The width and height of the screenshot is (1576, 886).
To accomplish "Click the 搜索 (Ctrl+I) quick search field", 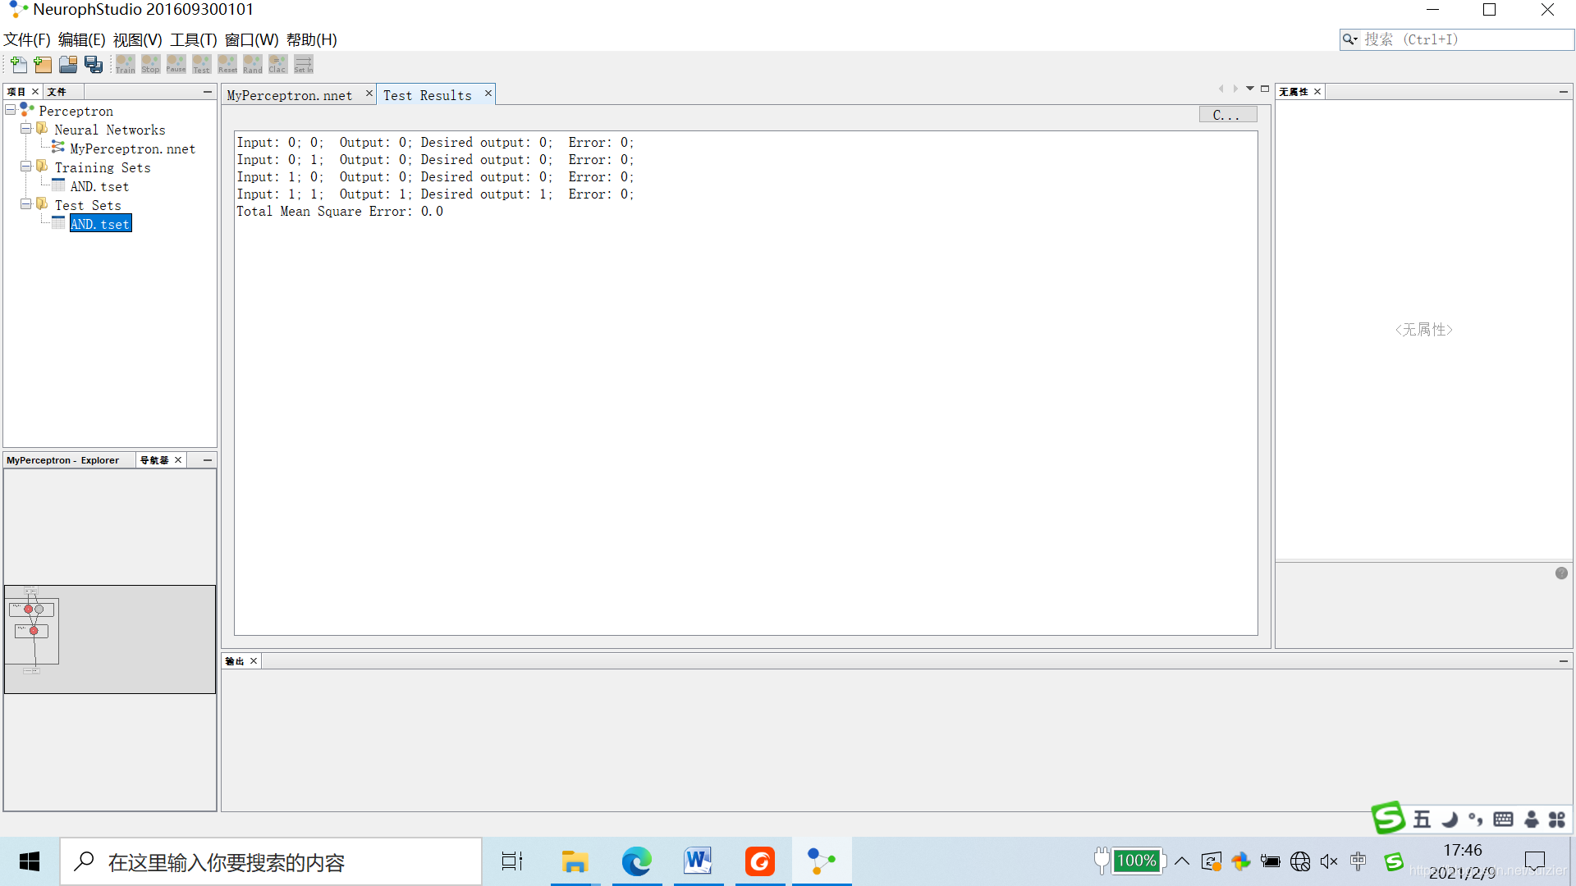I will [x=1467, y=39].
